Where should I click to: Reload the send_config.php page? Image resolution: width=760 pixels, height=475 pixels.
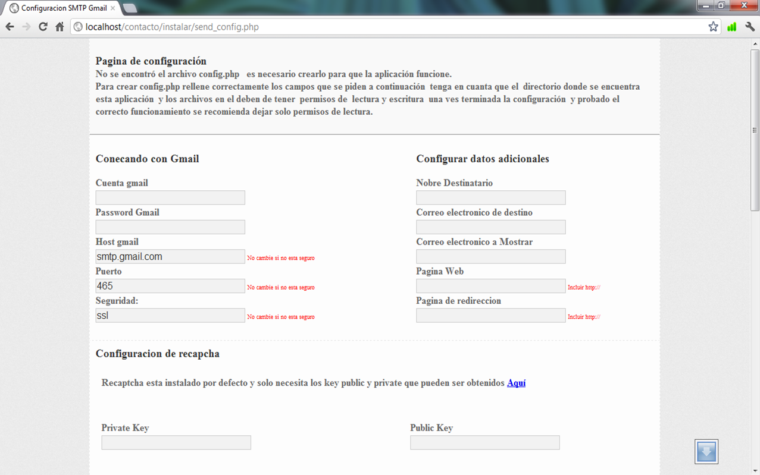[x=42, y=27]
